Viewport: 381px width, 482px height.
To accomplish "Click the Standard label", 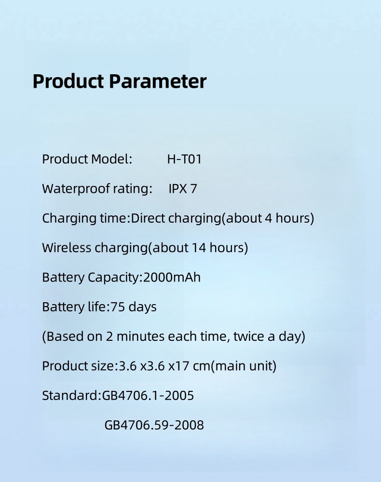I will pyautogui.click(x=72, y=395).
